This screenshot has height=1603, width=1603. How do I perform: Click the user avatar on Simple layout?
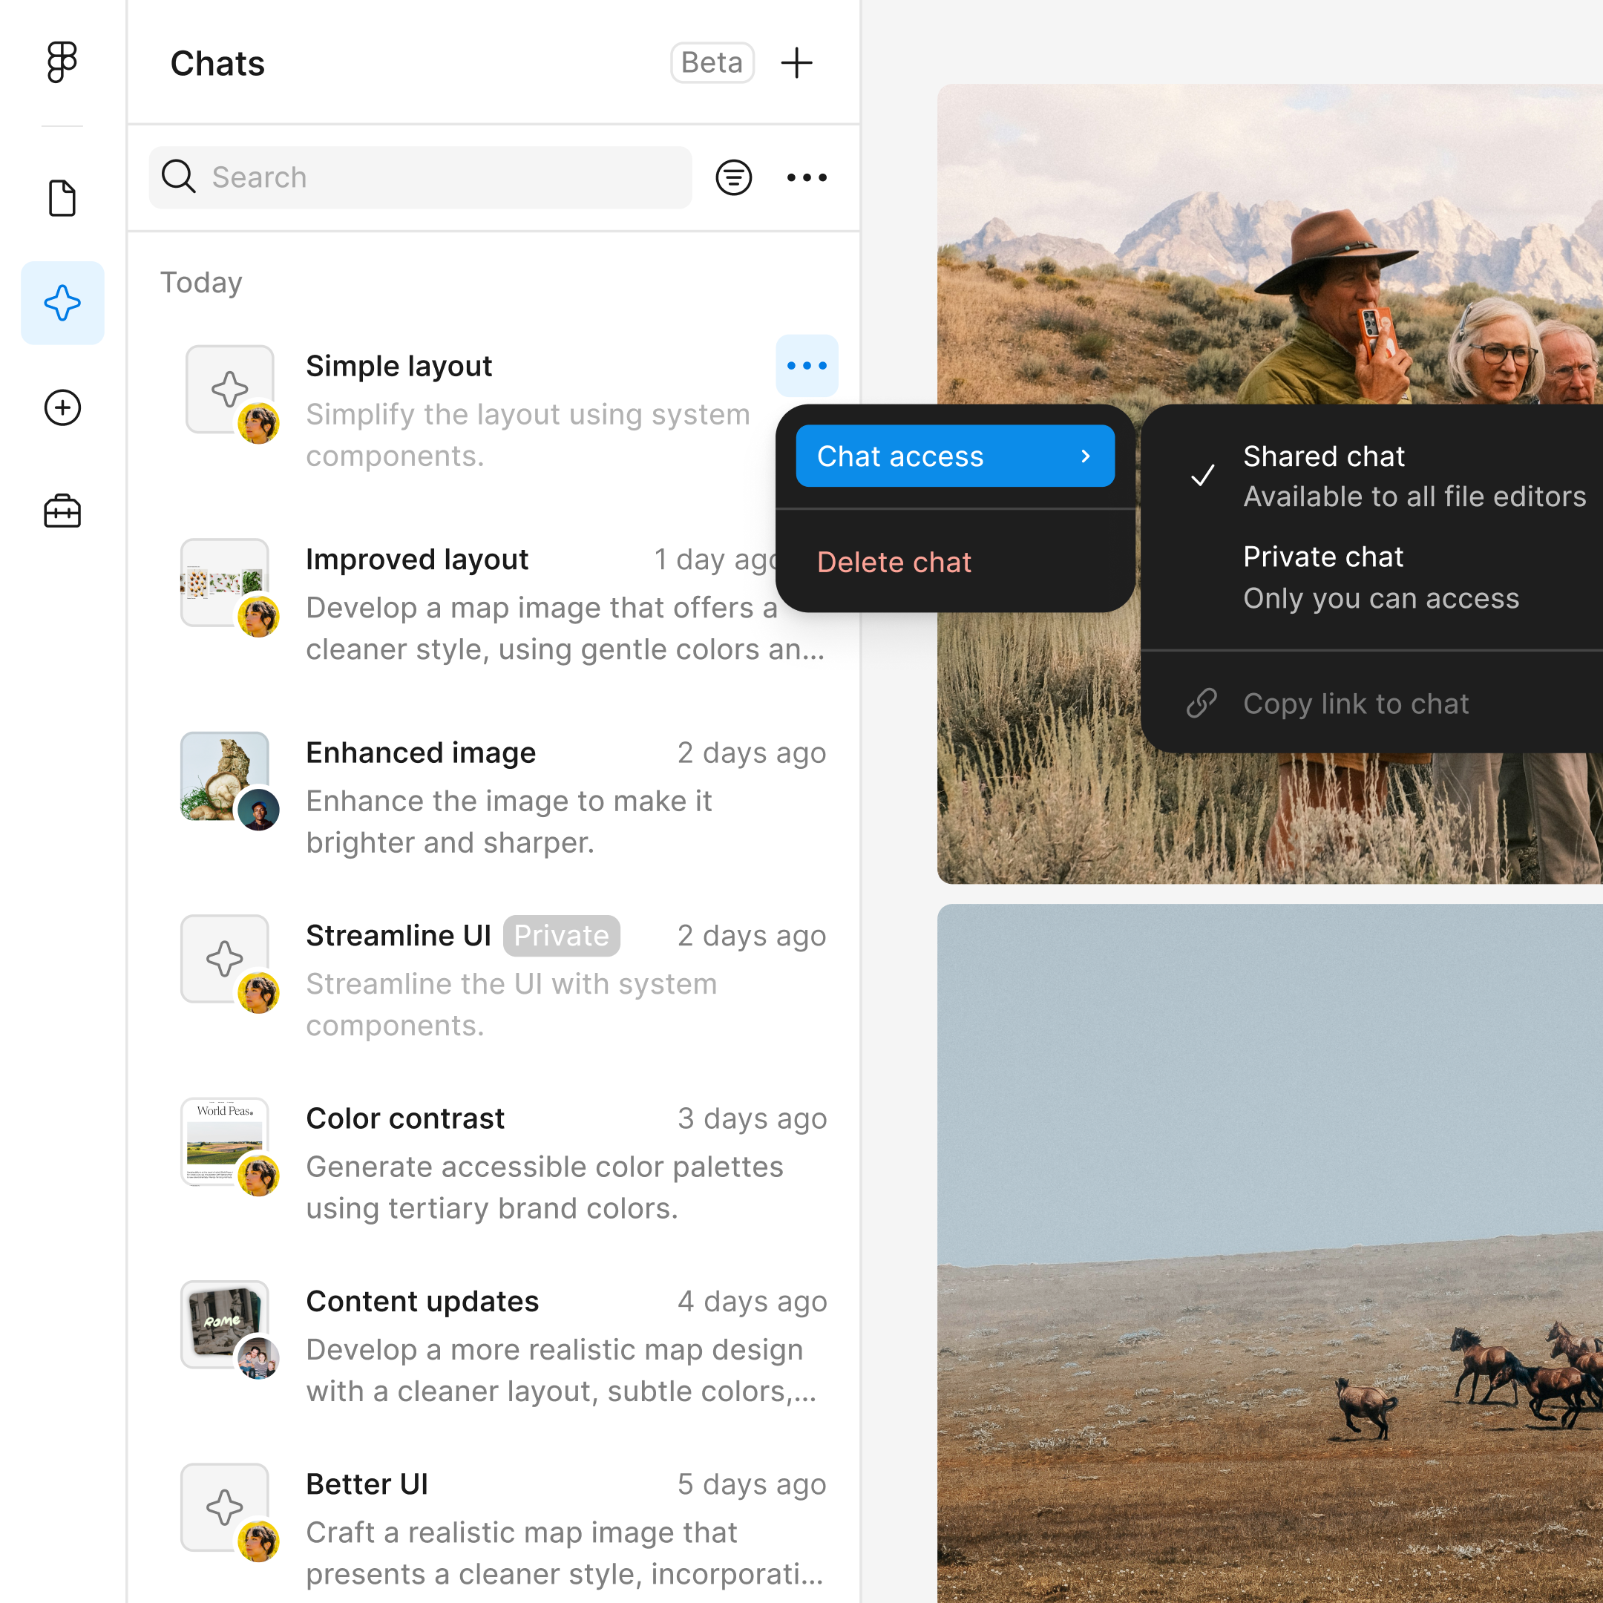(258, 423)
